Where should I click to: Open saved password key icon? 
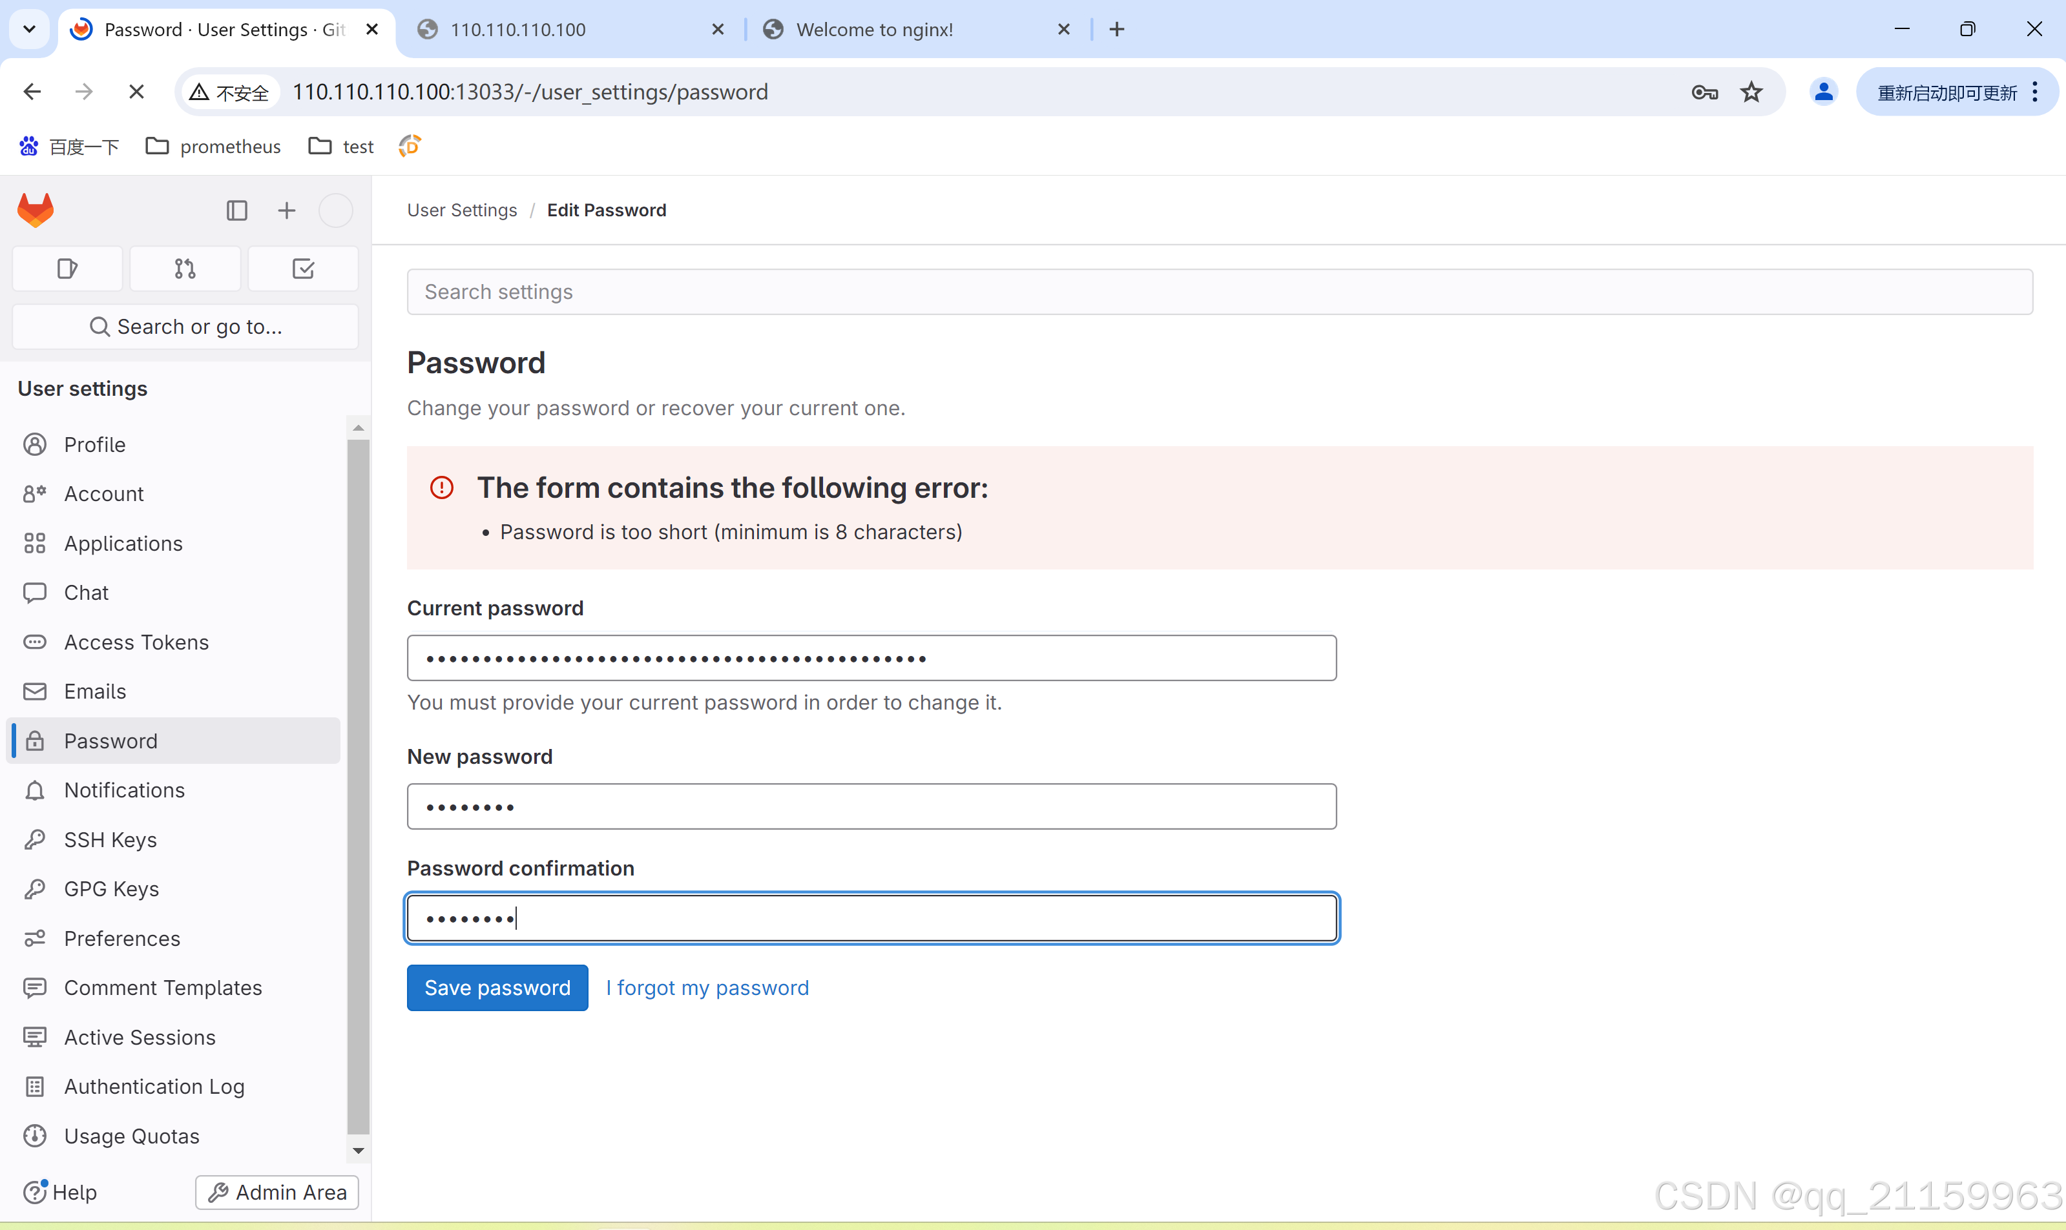(1704, 92)
